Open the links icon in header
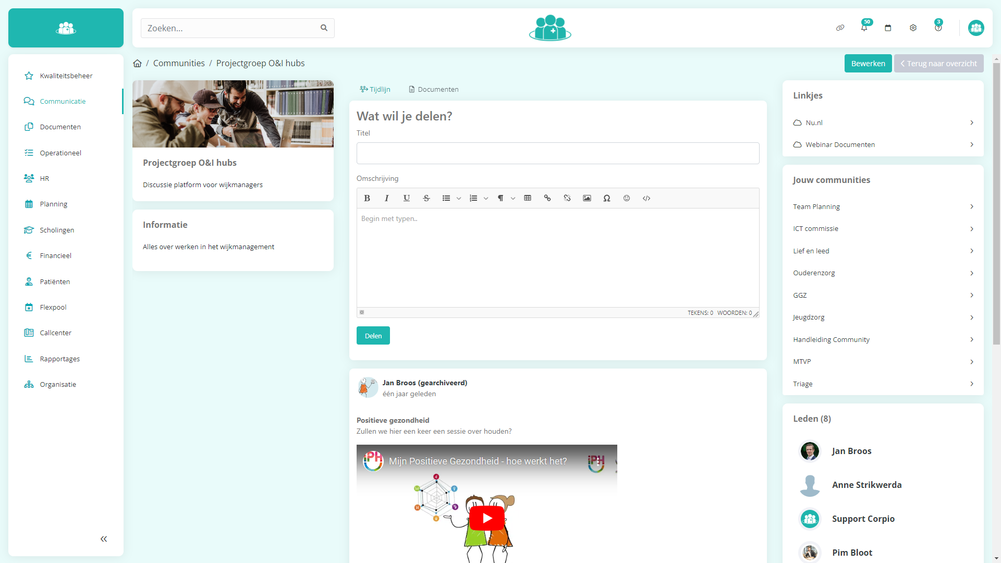Screen dimensions: 1001x563 pos(840,28)
